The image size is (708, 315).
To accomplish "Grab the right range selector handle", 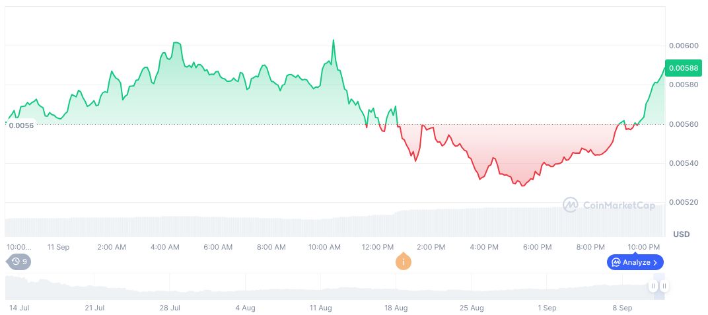I will point(664,286).
